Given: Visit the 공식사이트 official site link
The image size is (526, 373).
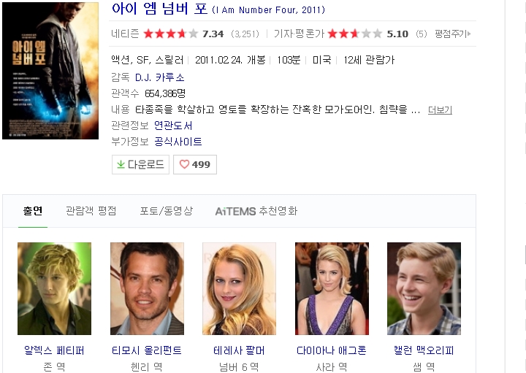Looking at the screenshot, I should pos(178,142).
